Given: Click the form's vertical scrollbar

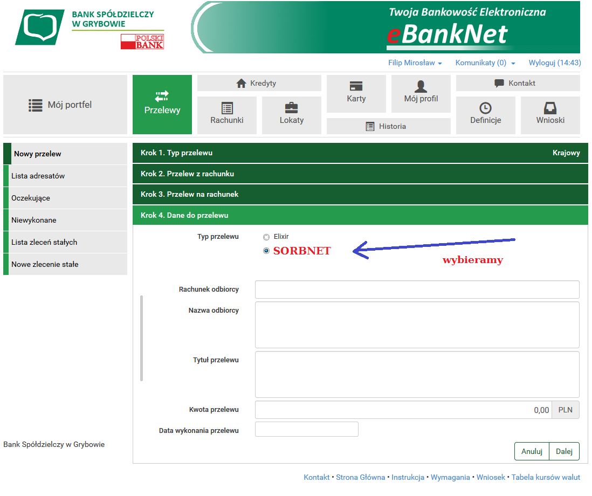Looking at the screenshot, I should (142, 338).
